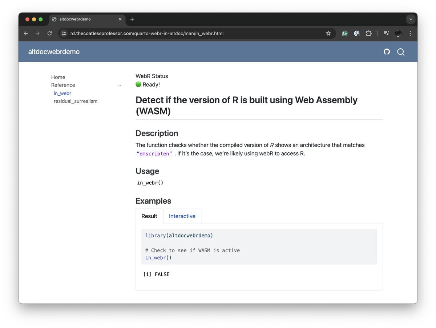
Task: Click the altdocwebrdemo site title
Action: coord(54,52)
